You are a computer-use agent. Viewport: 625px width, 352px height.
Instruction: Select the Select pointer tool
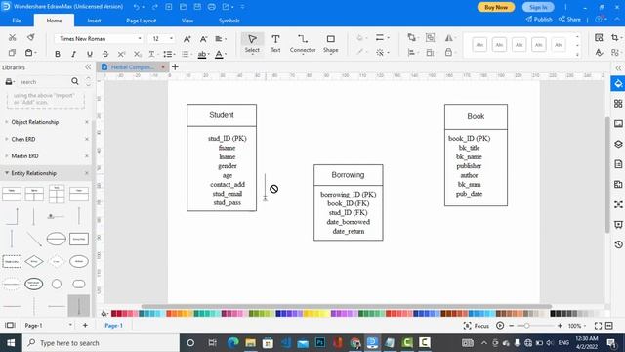pos(252,43)
